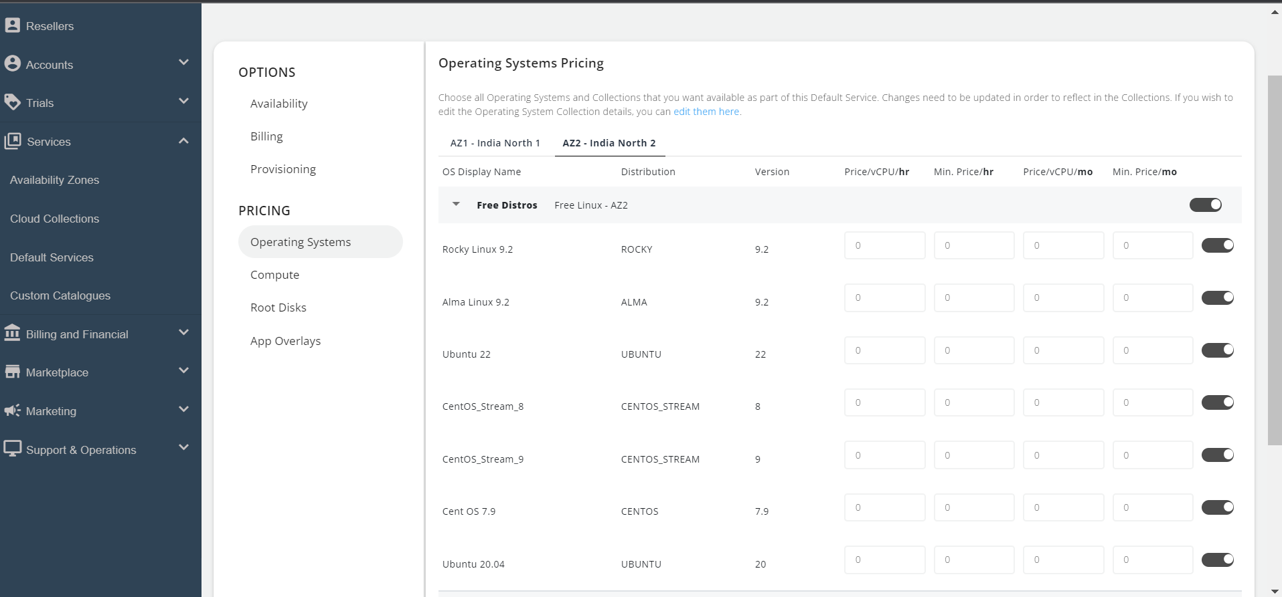Toggle off the Free Distros collection switch
1282x597 pixels.
(1205, 205)
